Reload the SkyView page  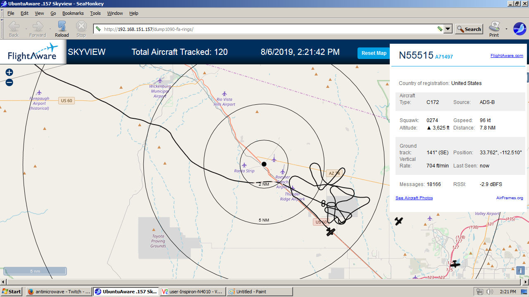(62, 29)
